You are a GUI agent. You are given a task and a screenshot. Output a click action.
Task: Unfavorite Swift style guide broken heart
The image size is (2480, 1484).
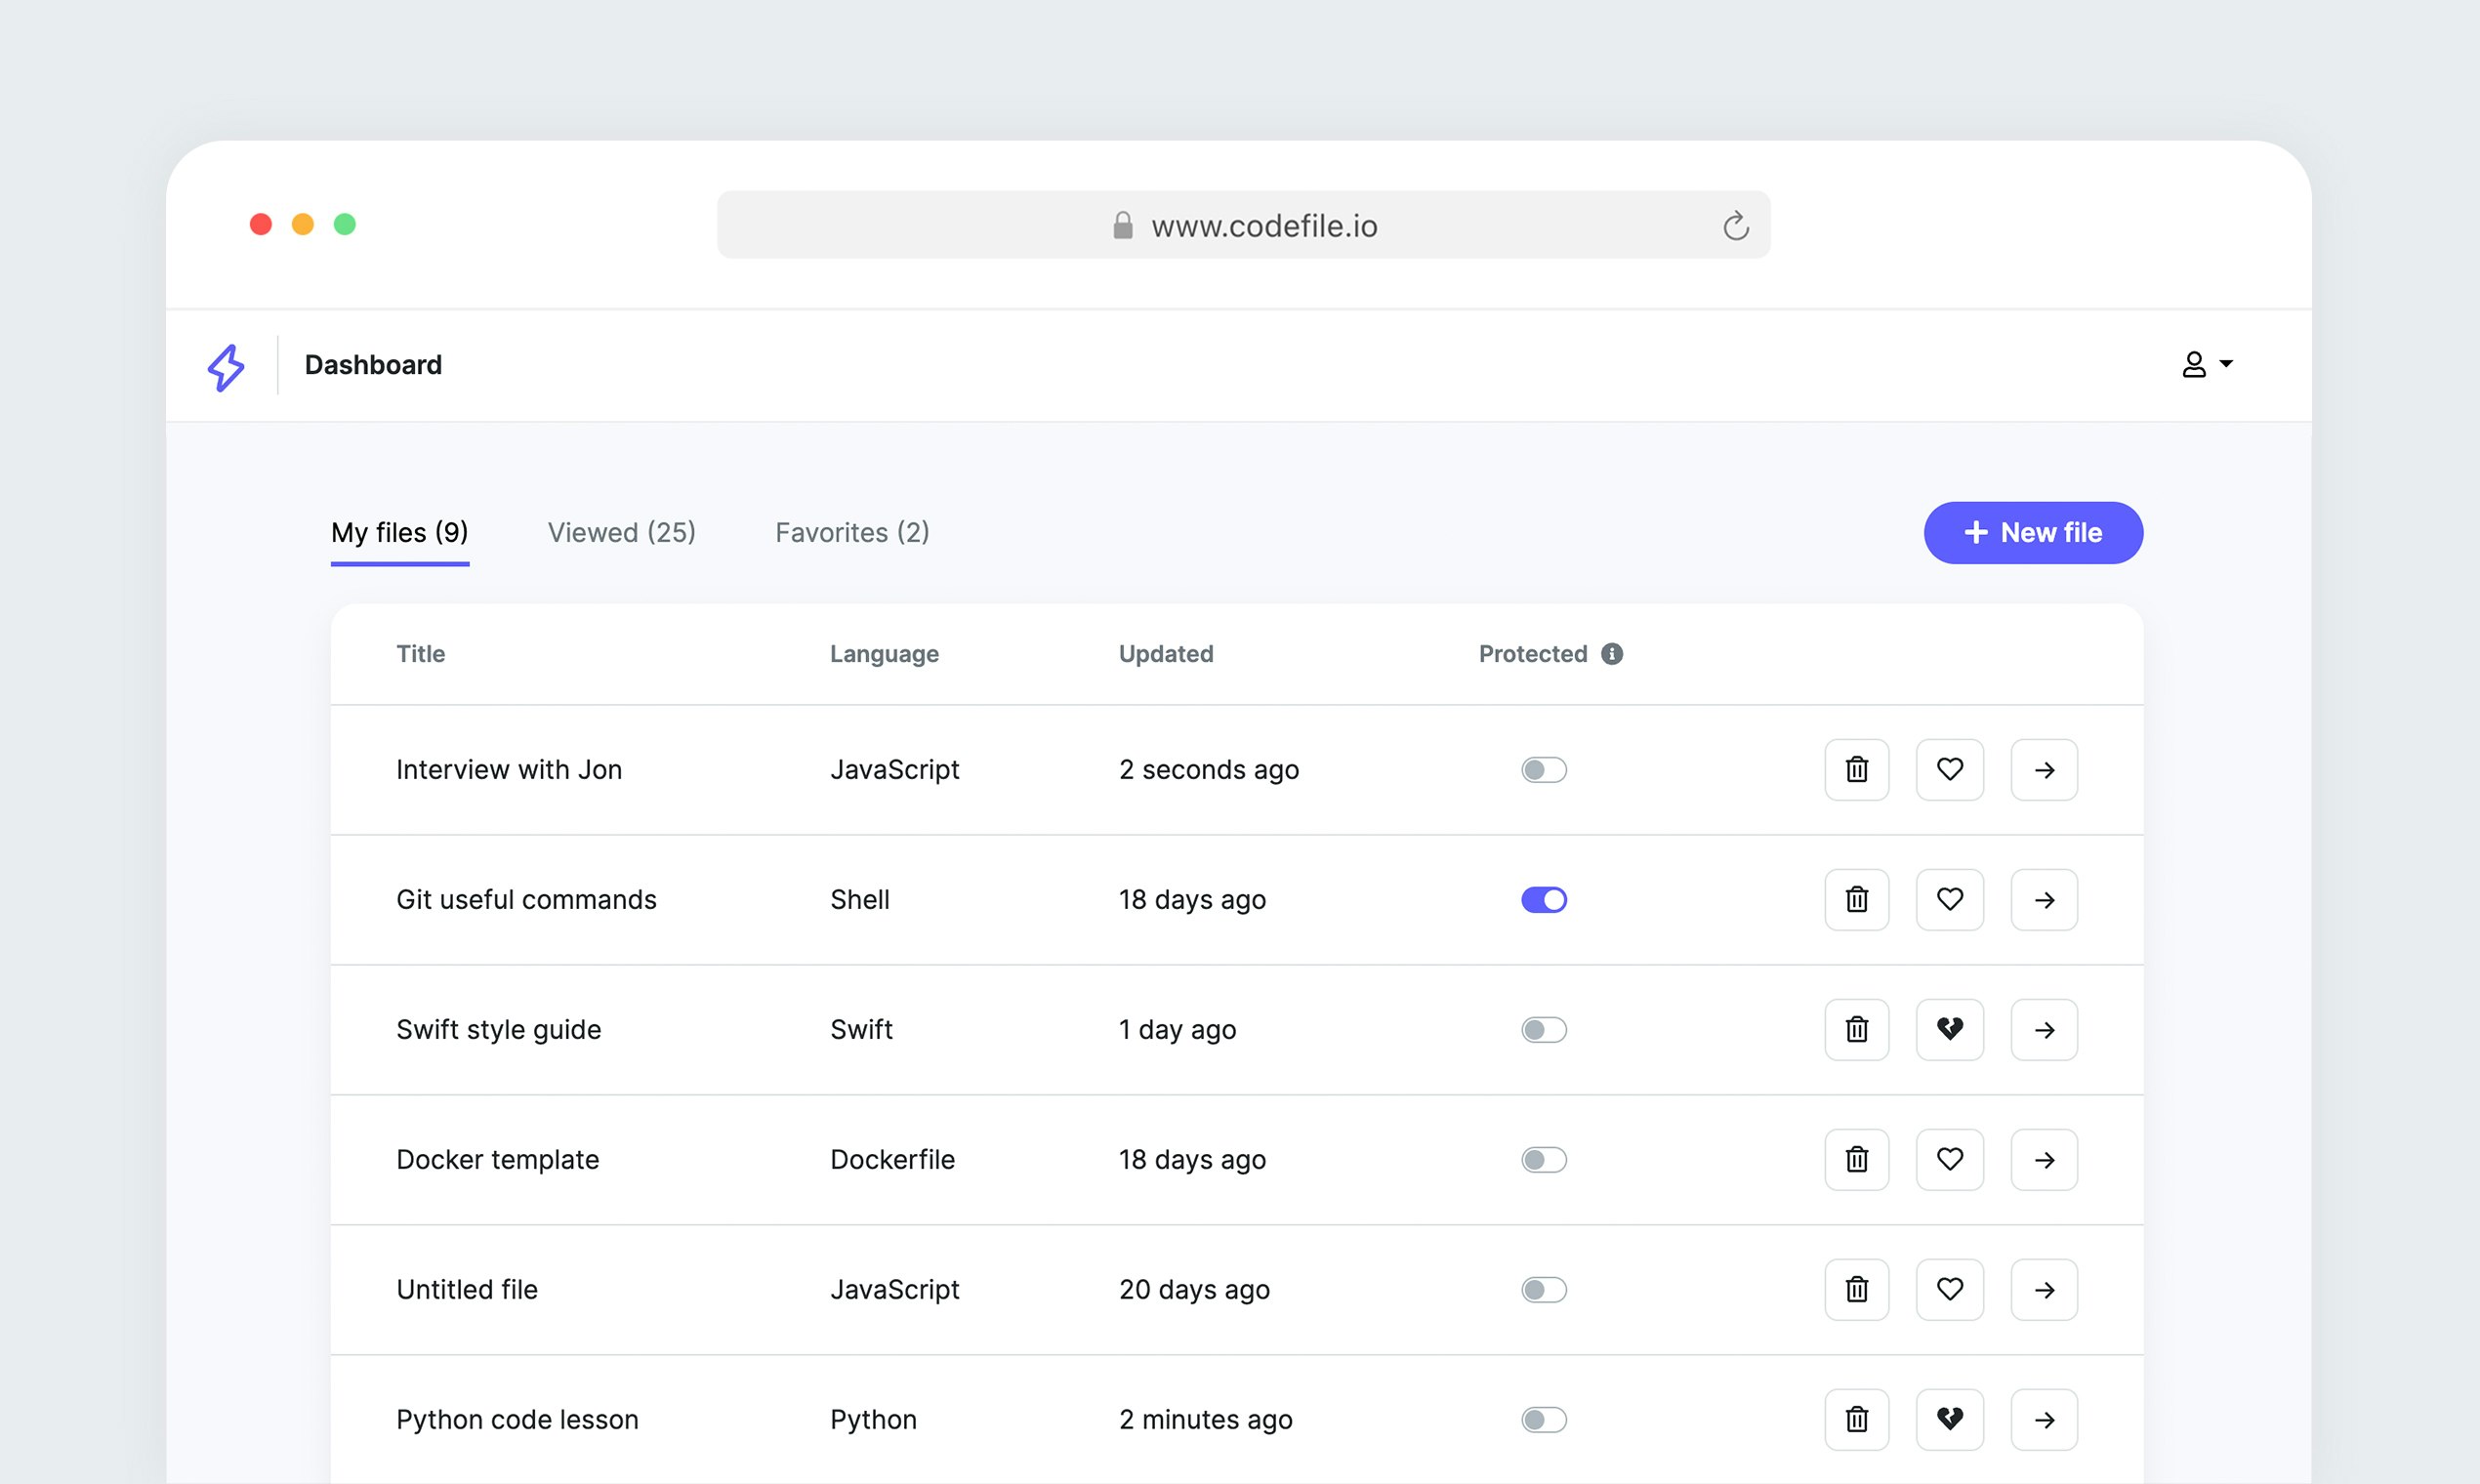(x=1950, y=1030)
